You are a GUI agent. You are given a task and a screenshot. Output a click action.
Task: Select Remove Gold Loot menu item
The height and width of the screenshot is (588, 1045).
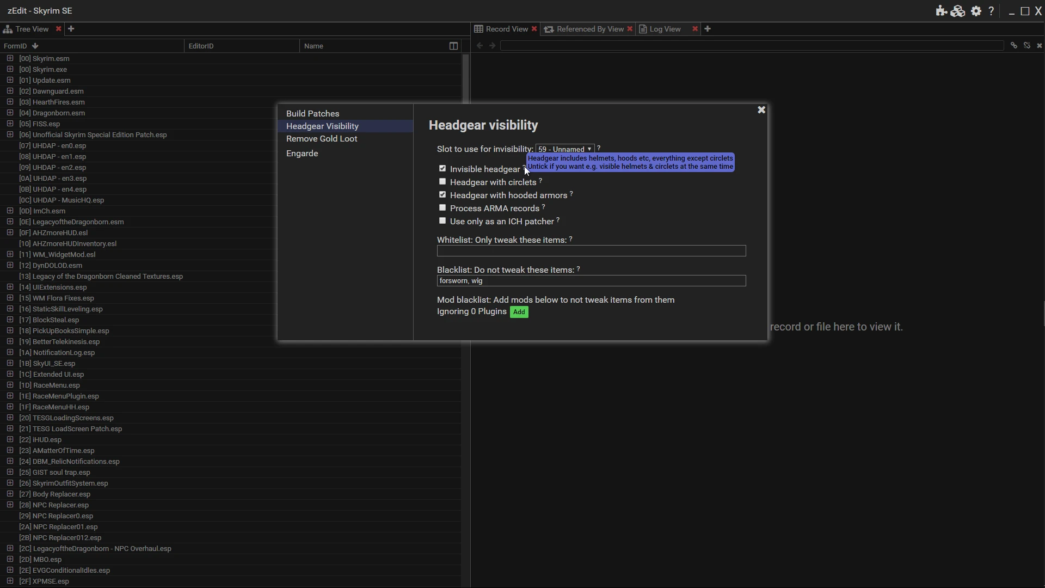[322, 139]
